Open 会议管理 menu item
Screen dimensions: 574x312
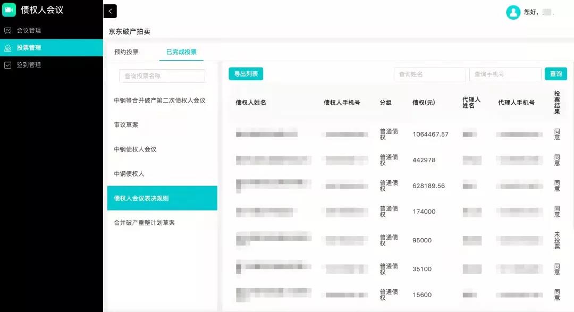pyautogui.click(x=29, y=30)
